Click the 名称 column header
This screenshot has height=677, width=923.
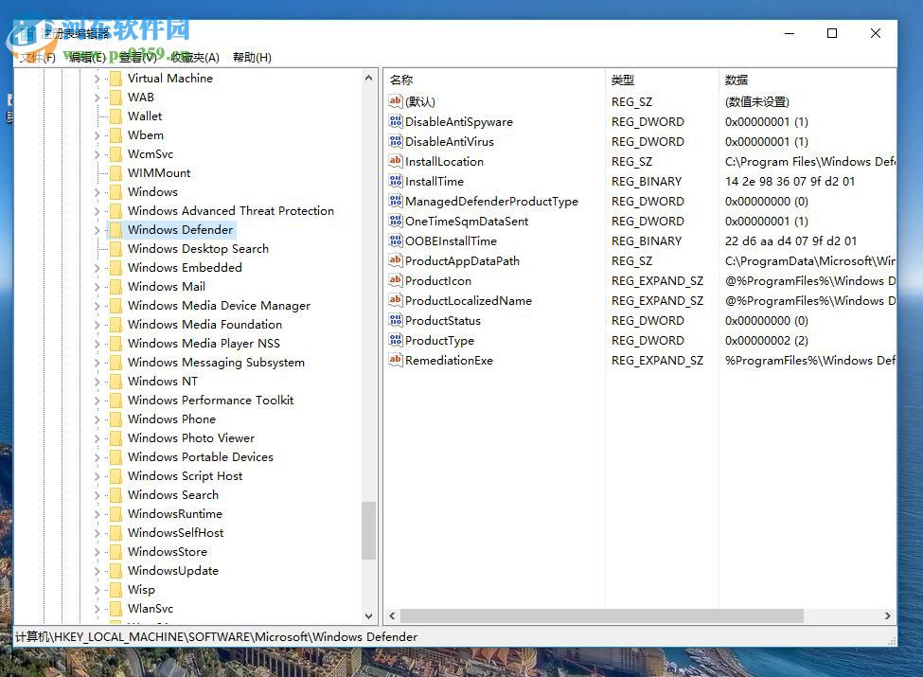pyautogui.click(x=400, y=80)
